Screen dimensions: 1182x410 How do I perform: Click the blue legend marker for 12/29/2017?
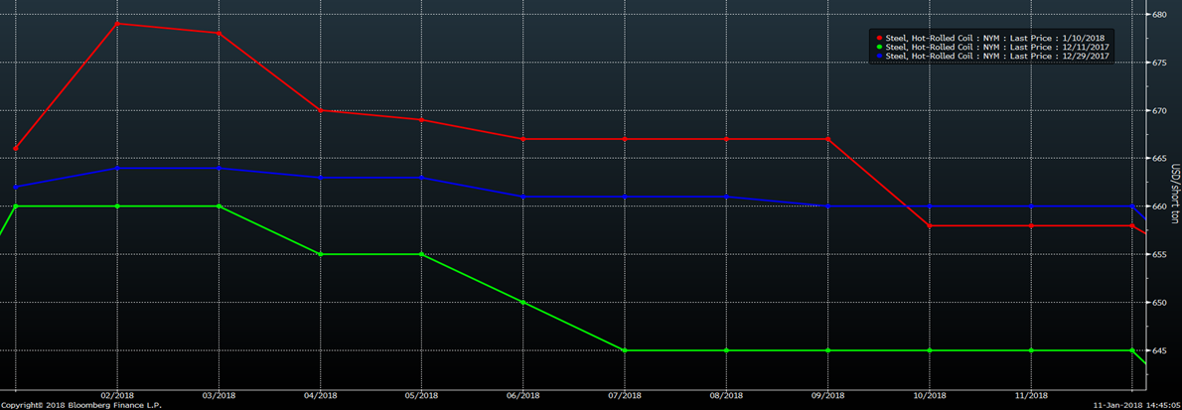[x=879, y=58]
